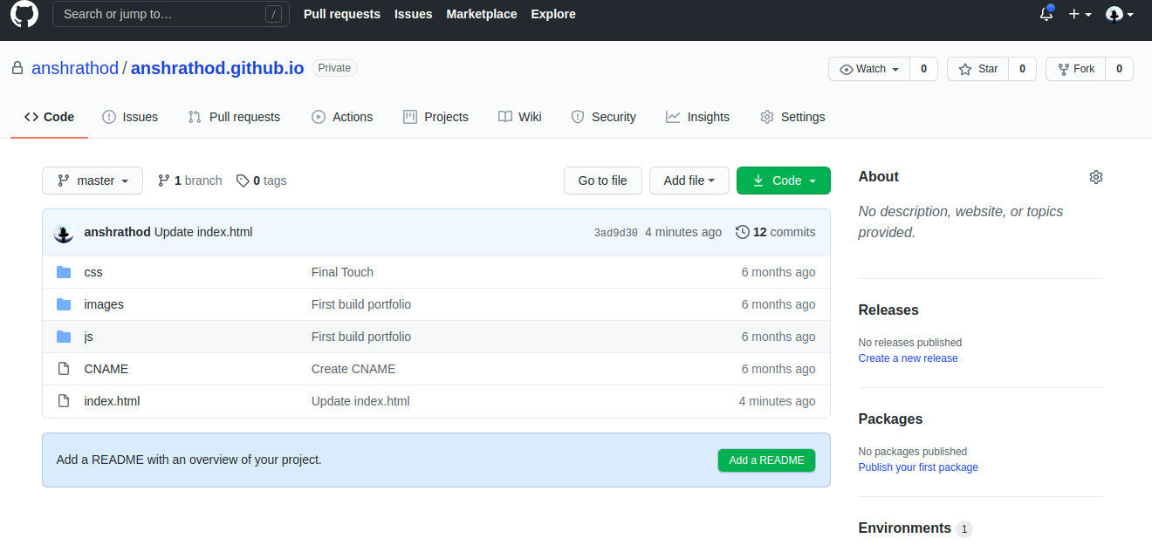1152x545 pixels.
Task: Open the plus create-new dropdown
Action: coord(1080,14)
